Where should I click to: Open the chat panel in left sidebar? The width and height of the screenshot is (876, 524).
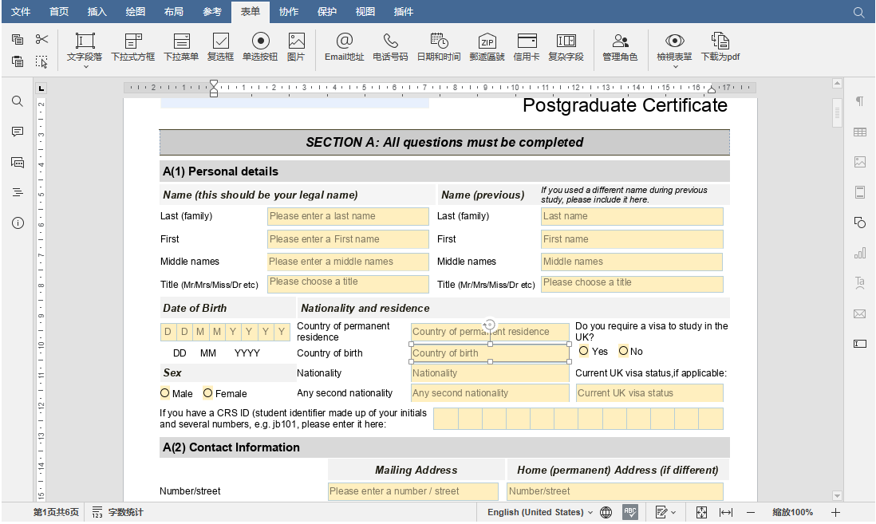point(18,163)
